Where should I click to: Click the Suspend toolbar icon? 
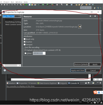click(4, 5)
